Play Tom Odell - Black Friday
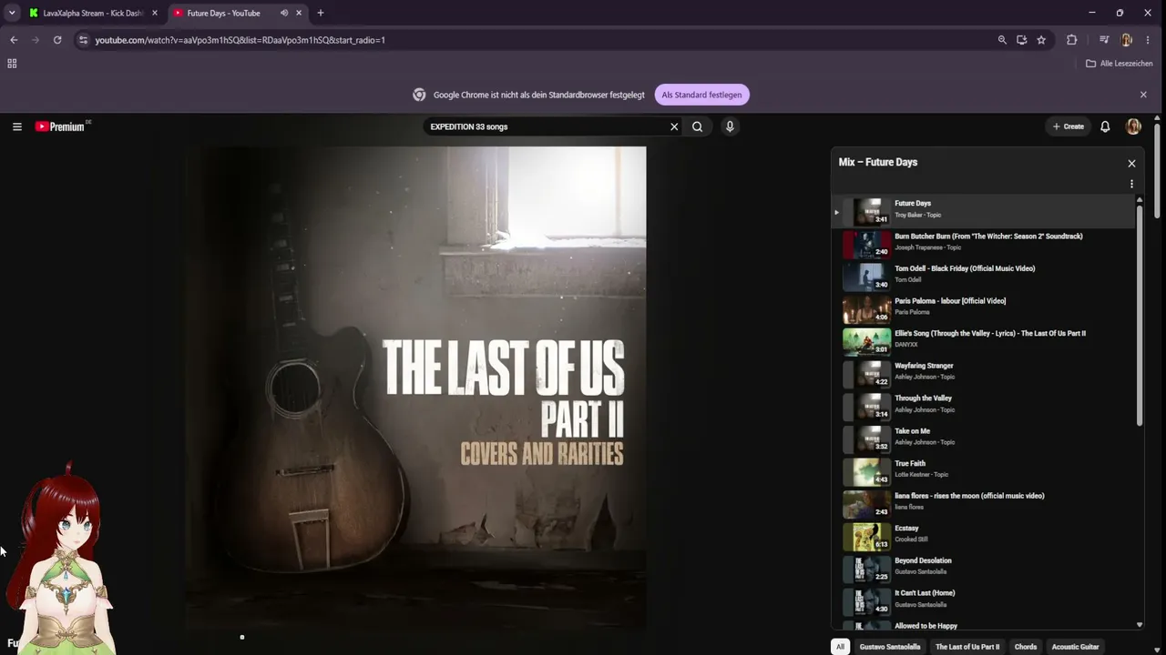Image resolution: width=1166 pixels, height=655 pixels. coord(984,276)
